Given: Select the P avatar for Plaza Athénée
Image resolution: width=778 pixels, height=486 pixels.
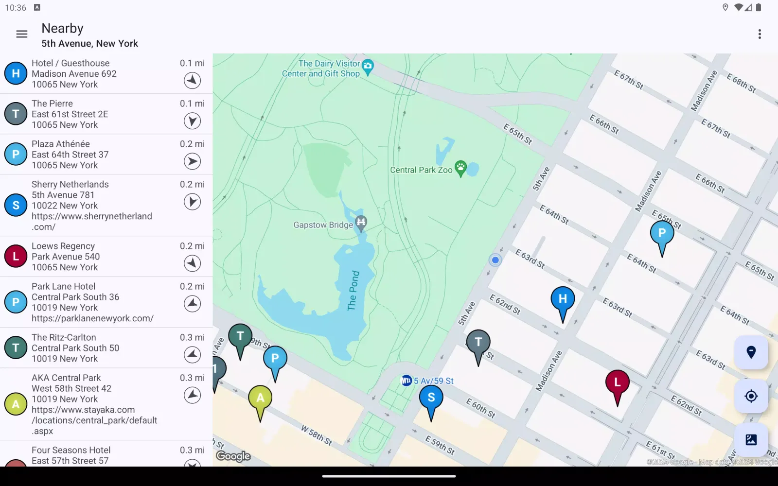Looking at the screenshot, I should pyautogui.click(x=16, y=154).
